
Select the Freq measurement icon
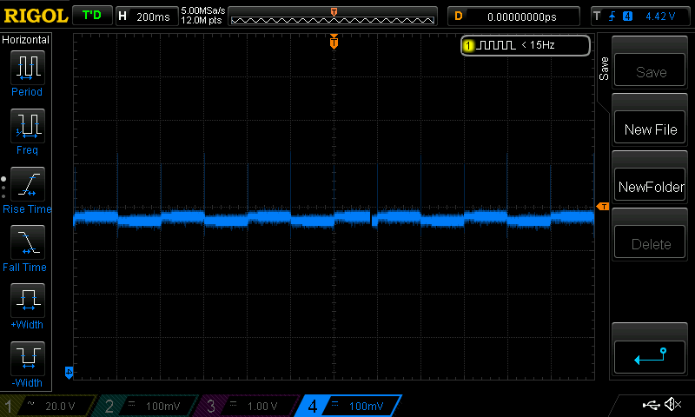[27, 126]
